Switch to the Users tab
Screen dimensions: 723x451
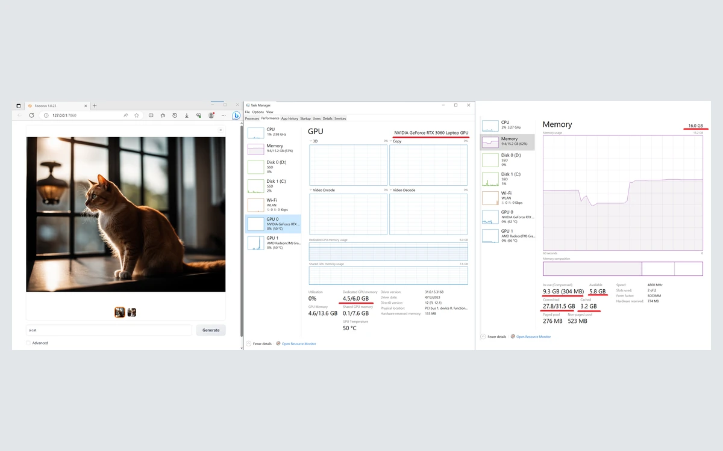pos(317,118)
